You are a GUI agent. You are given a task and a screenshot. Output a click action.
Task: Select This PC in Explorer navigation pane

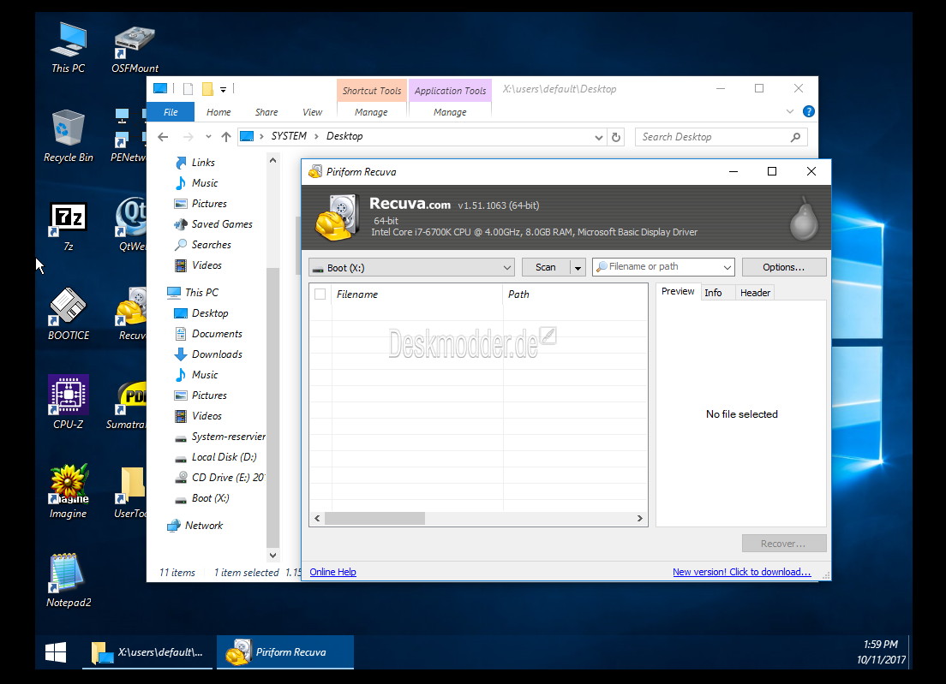[193, 292]
